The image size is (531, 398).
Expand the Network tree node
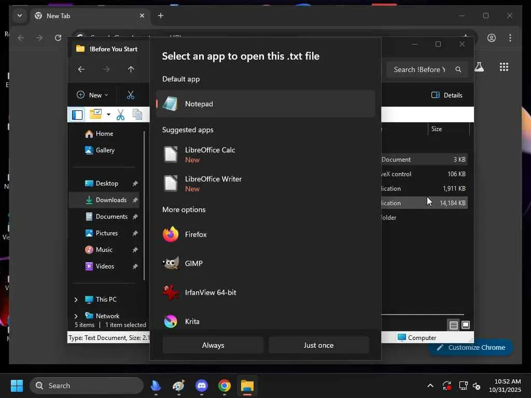(76, 316)
